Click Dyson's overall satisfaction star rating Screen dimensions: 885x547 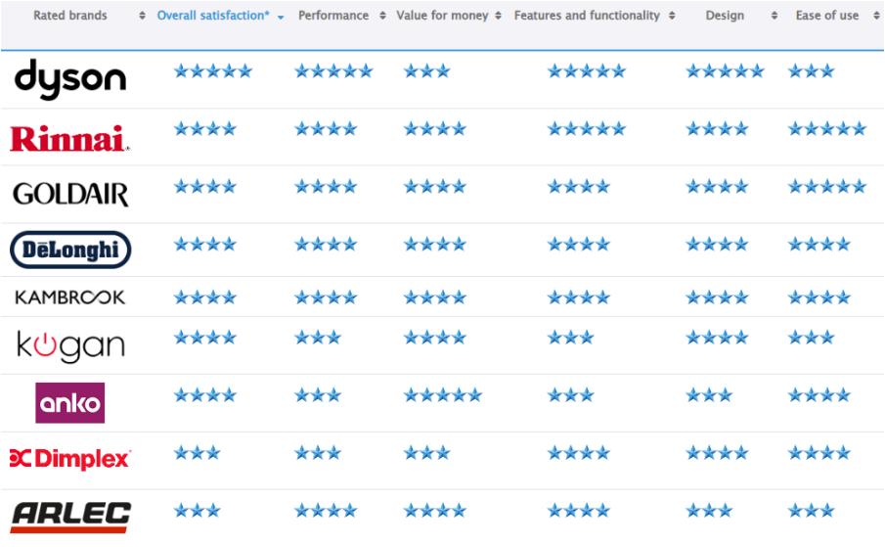click(x=213, y=71)
